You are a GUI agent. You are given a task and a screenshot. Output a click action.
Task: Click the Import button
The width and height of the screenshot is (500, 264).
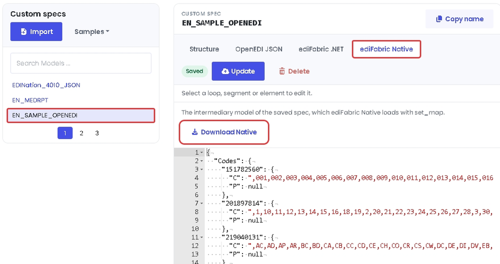click(36, 31)
